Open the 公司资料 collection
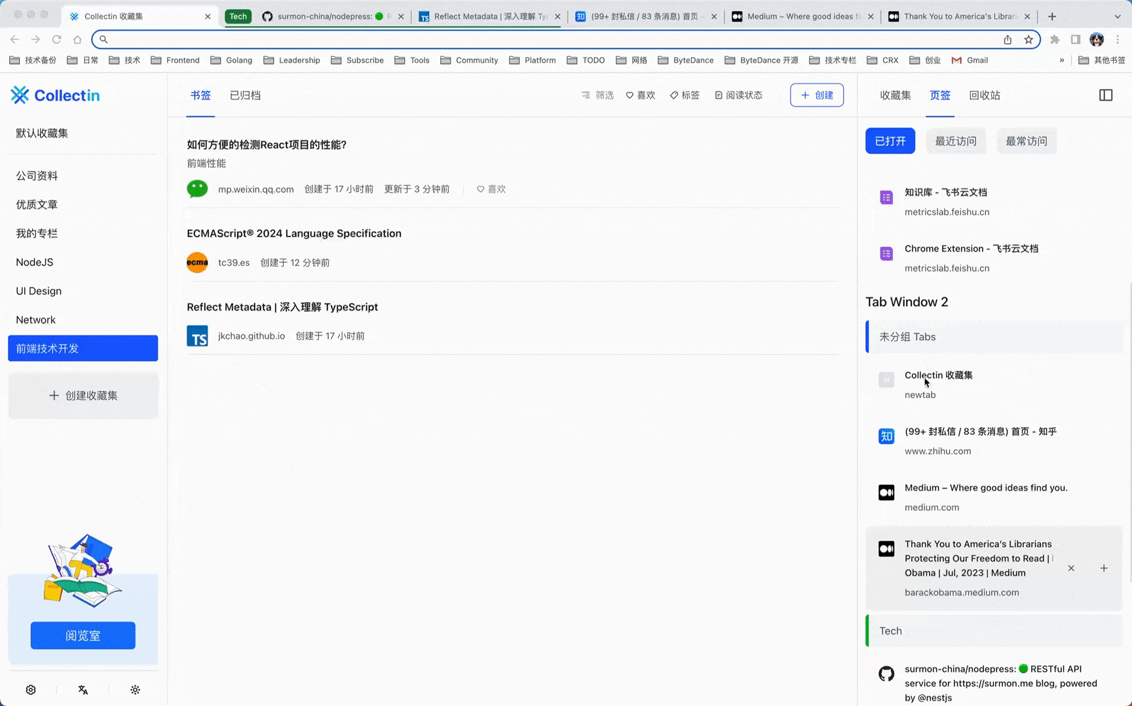This screenshot has width=1132, height=706. click(83, 176)
